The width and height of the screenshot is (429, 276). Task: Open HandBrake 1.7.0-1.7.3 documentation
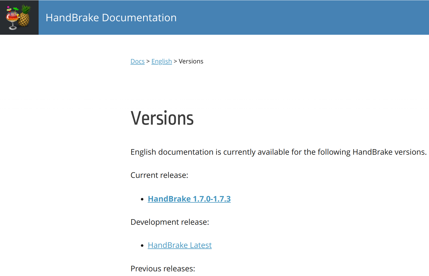[x=189, y=199]
